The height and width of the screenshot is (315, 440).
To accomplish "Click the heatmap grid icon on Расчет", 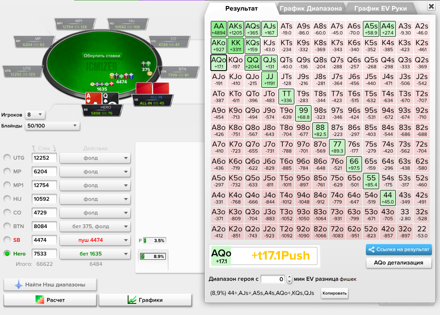I will tap(40, 300).
